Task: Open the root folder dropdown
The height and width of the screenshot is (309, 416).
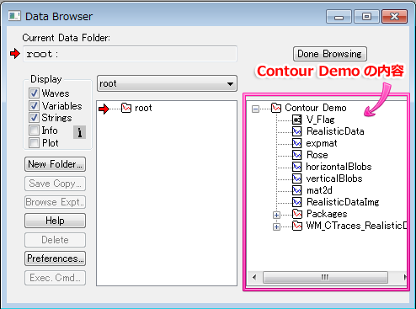Action: [x=167, y=83]
